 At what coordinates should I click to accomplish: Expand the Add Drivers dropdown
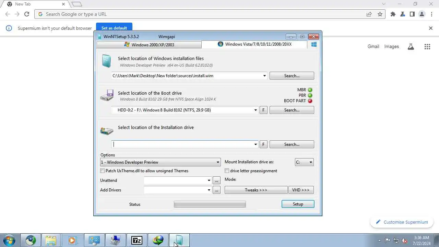(209, 190)
